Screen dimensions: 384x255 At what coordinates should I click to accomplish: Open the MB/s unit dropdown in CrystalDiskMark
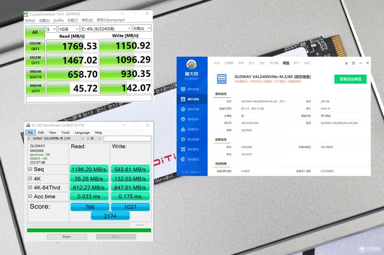pos(142,28)
